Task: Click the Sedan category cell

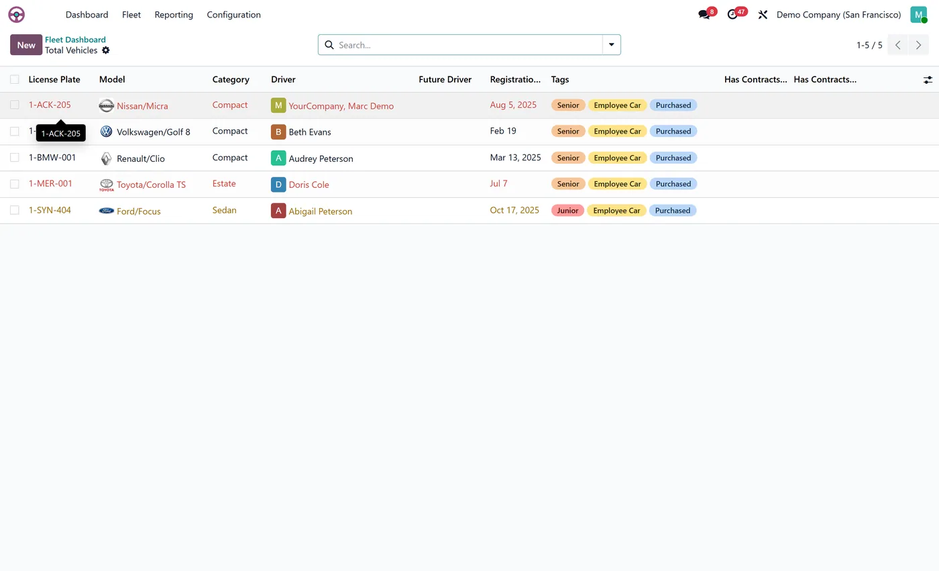Action: point(225,210)
